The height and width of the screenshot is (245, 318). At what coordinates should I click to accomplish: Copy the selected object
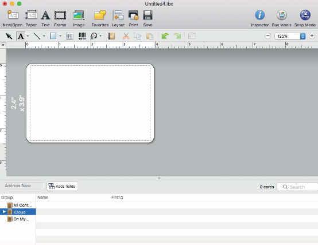(138, 36)
